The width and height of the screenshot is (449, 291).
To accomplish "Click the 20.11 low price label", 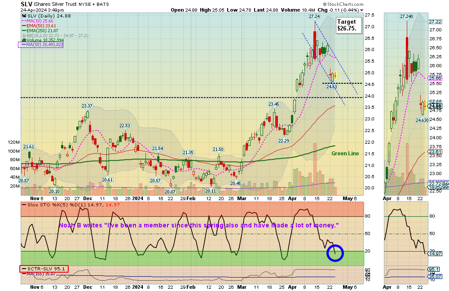I will 211,191.
